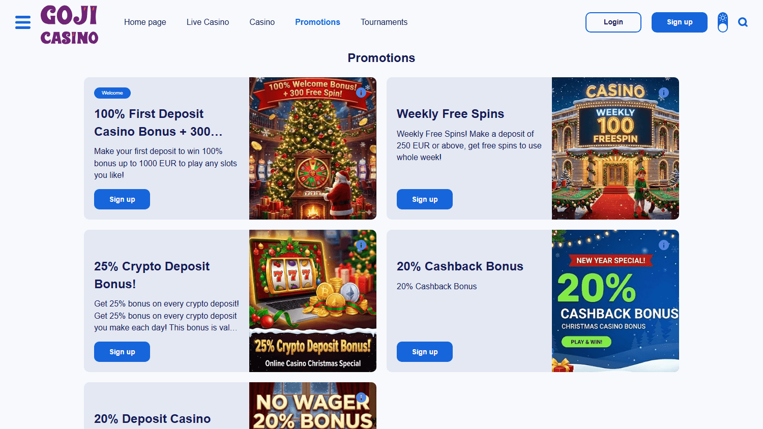Image resolution: width=763 pixels, height=429 pixels.
Task: Click the Welcome tag badge
Action: click(112, 93)
